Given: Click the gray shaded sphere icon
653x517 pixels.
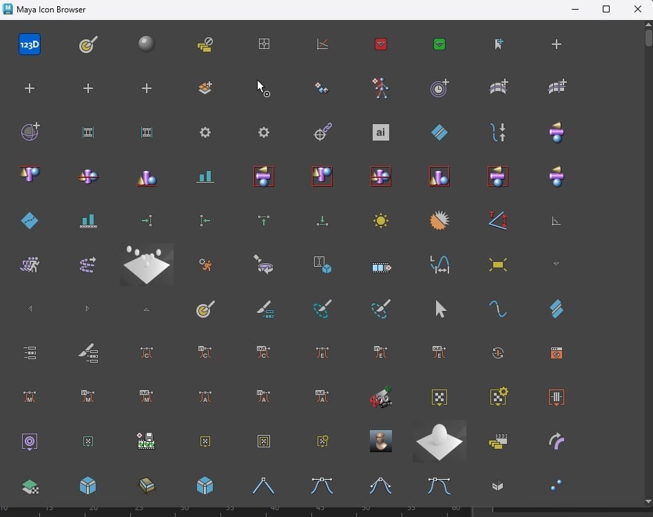Looking at the screenshot, I should click(147, 43).
